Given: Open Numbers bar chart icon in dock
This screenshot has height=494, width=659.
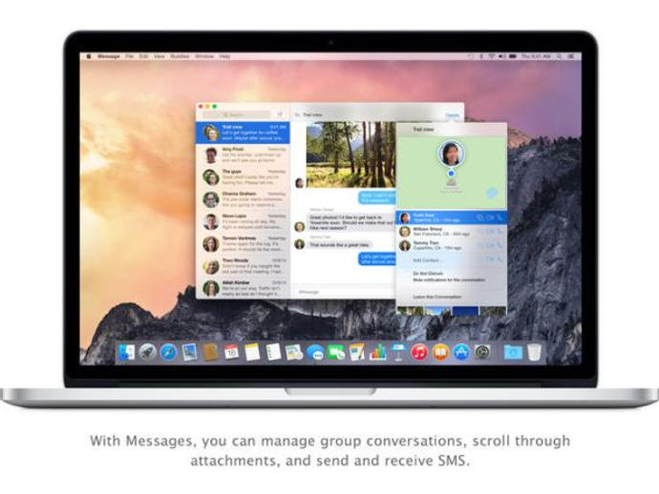Looking at the screenshot, I should click(377, 352).
